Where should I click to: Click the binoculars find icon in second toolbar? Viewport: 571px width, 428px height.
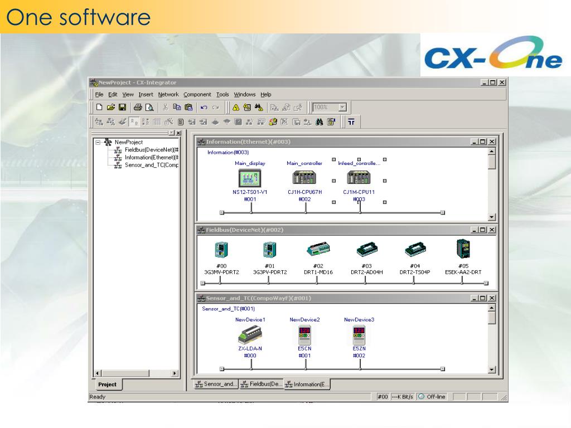(320, 122)
